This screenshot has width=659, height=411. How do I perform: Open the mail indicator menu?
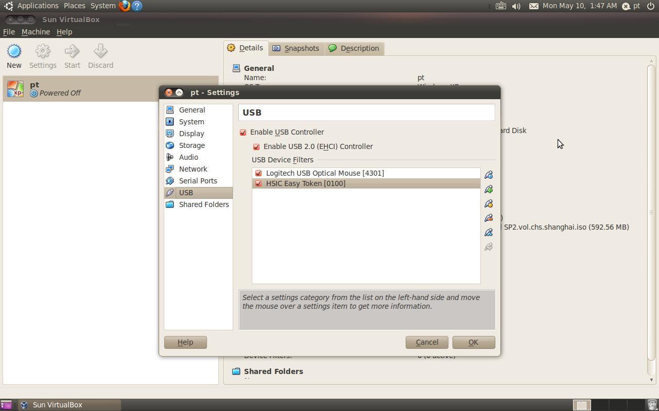[533, 6]
